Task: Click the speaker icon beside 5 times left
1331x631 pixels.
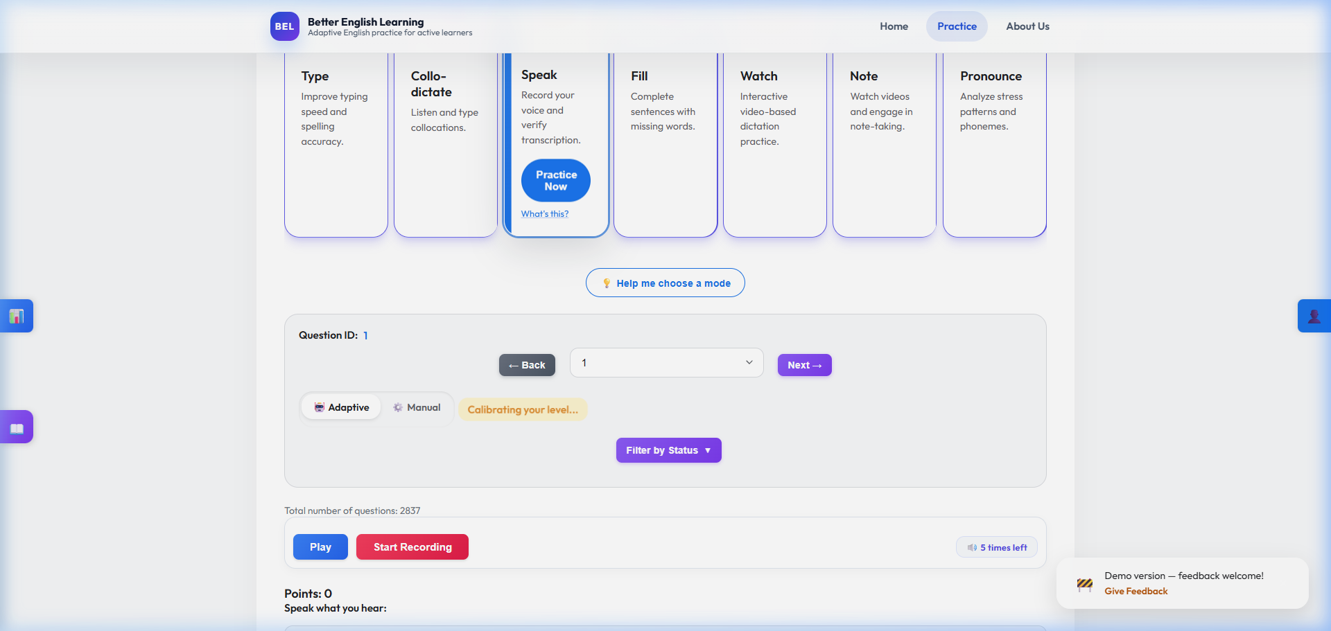Action: coord(972,548)
